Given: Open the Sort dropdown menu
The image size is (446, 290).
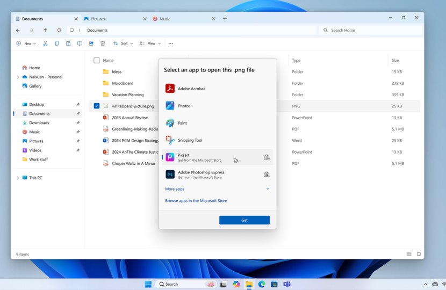Looking at the screenshot, I should 123,44.
